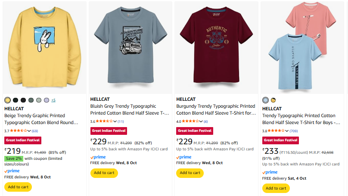Click the Prime logo under the bluish grey T-shirt
The width and height of the screenshot is (348, 196).
coord(98,157)
